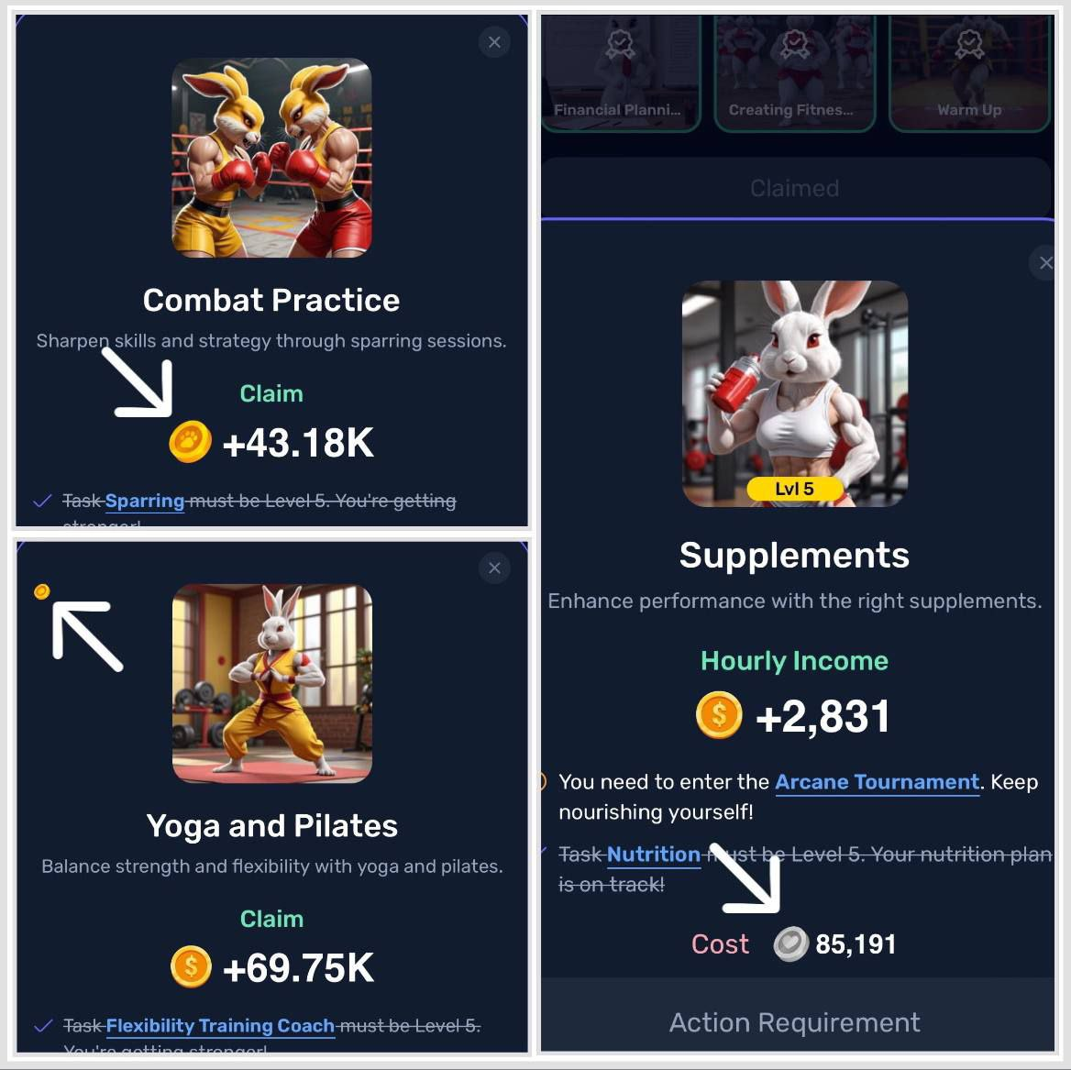Open the Nutrition task link
The image size is (1071, 1070).
[654, 855]
